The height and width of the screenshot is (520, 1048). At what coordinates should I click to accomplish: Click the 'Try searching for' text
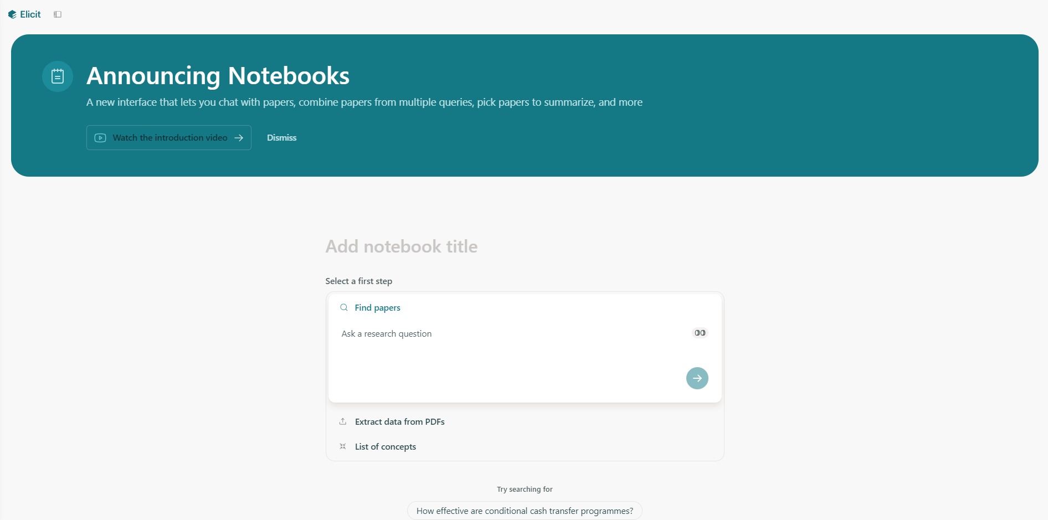pyautogui.click(x=525, y=490)
